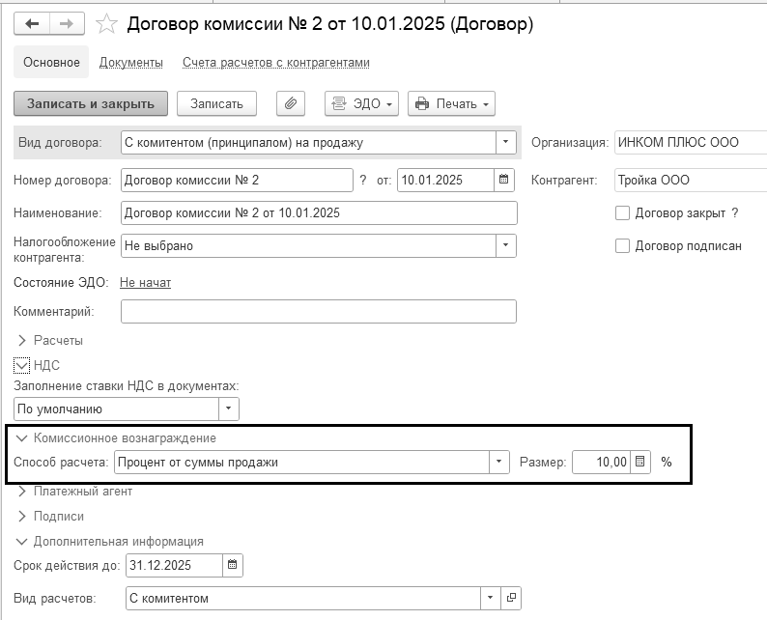Click question mark next to Номер договора
This screenshot has height=620, width=767.
coord(362,180)
